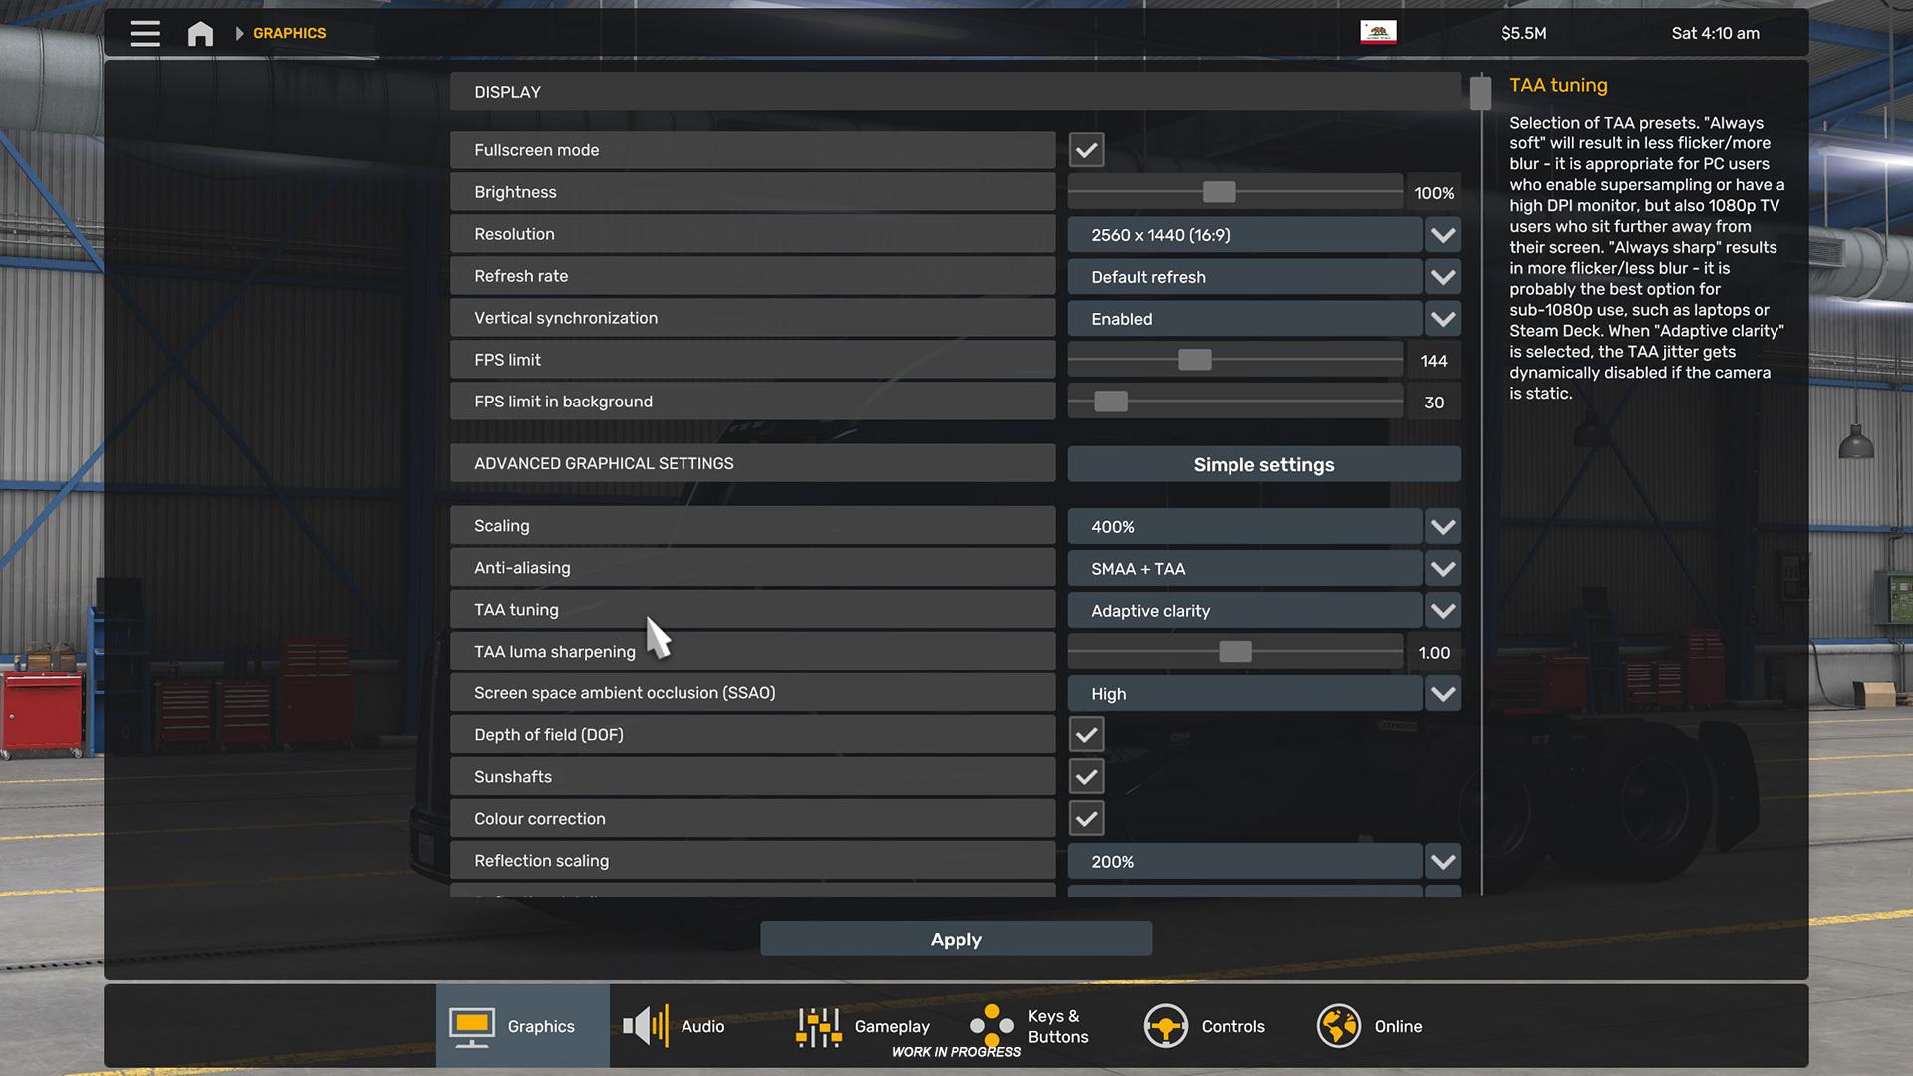Screen dimensions: 1913x1076
Task: Click the home icon in breadcrumb
Action: [x=200, y=34]
